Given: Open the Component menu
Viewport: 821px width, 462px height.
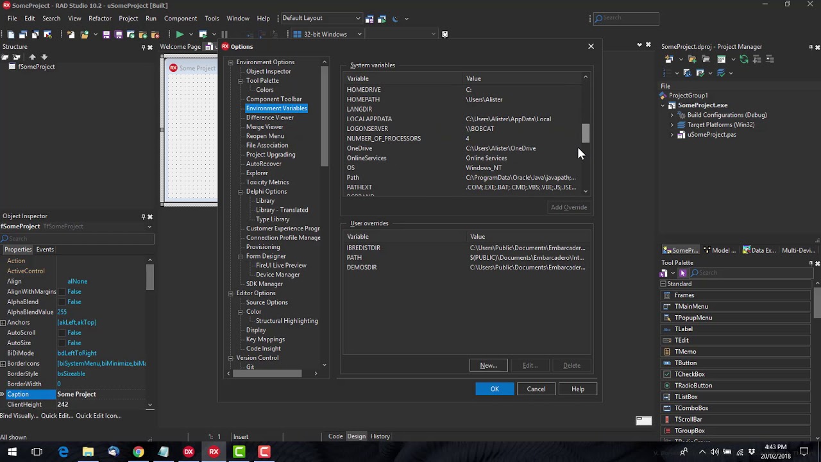Looking at the screenshot, I should click(180, 18).
